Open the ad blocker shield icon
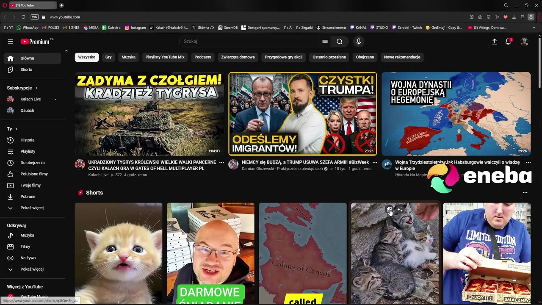Viewport: 542px width, 305px height. 489,17
